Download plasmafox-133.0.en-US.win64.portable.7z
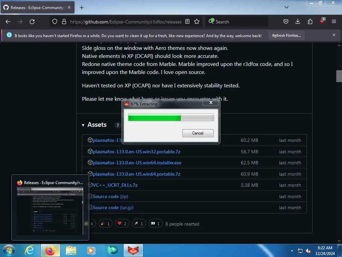 pyautogui.click(x=136, y=174)
